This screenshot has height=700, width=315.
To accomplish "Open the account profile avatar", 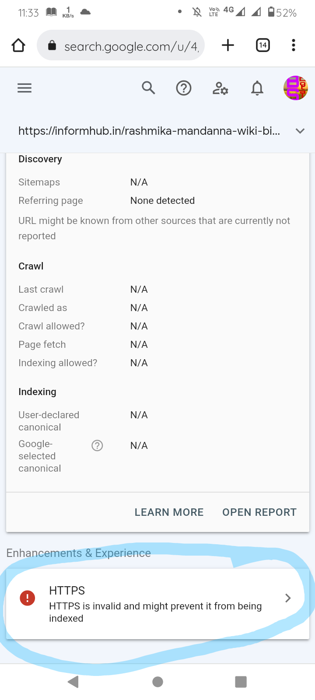I will pyautogui.click(x=296, y=88).
